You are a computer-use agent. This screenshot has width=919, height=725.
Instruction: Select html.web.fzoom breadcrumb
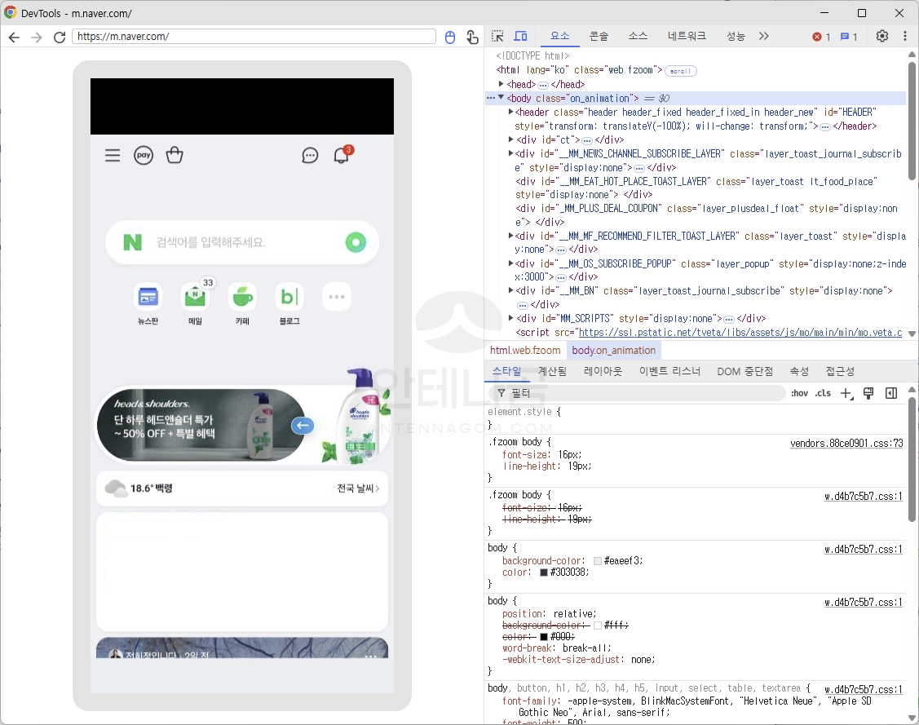coord(525,351)
